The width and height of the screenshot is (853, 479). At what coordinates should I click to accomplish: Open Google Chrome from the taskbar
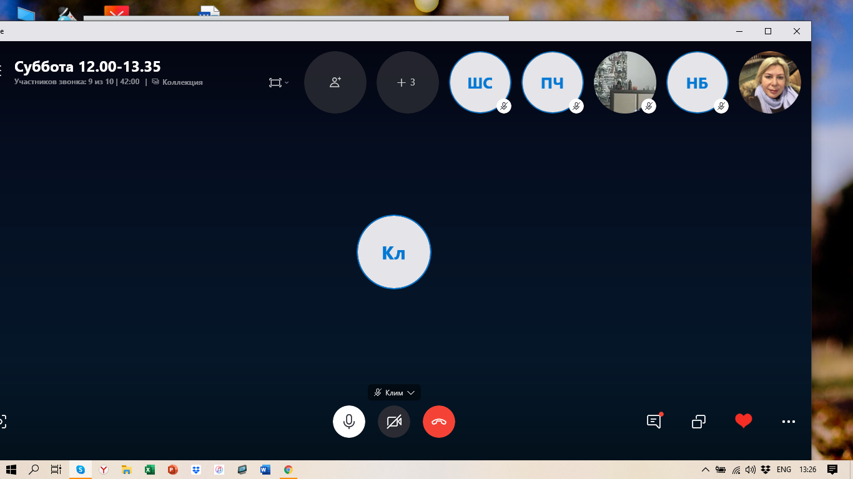(x=288, y=470)
